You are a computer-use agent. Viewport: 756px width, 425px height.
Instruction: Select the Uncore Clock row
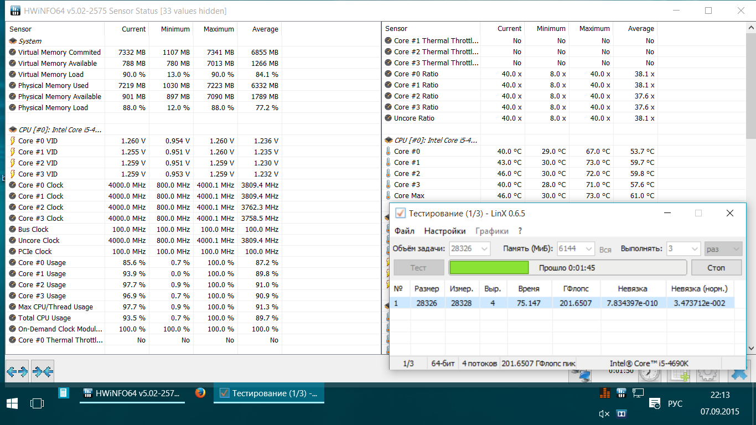(144, 240)
